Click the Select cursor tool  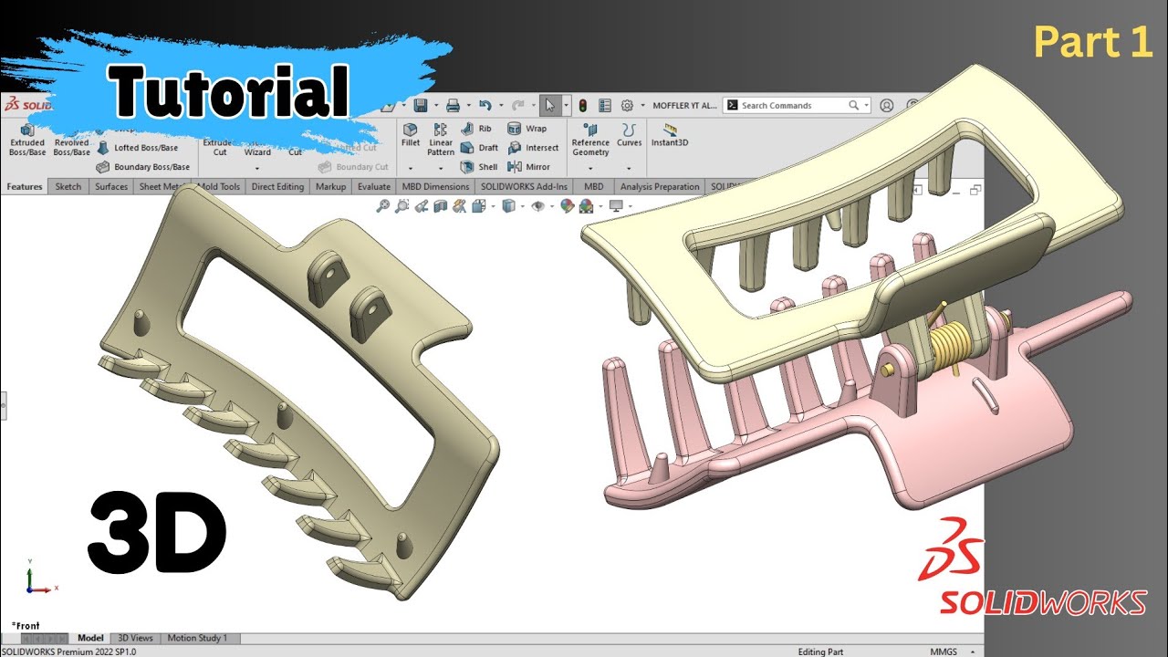click(549, 106)
